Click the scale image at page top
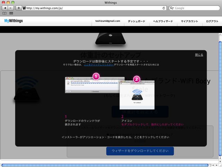The height and width of the screenshot is (167, 222). (110, 39)
